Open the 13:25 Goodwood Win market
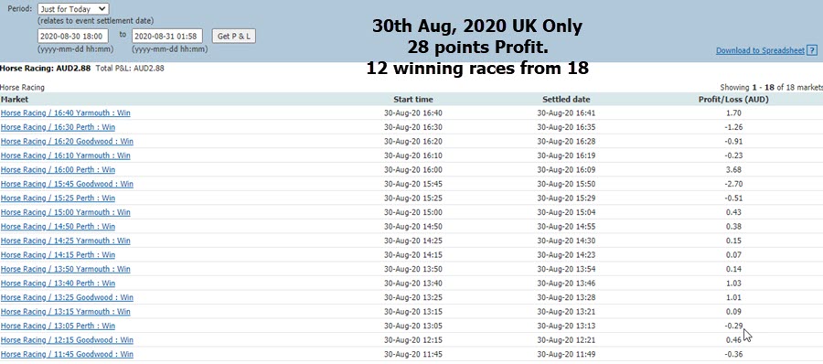 (x=67, y=297)
